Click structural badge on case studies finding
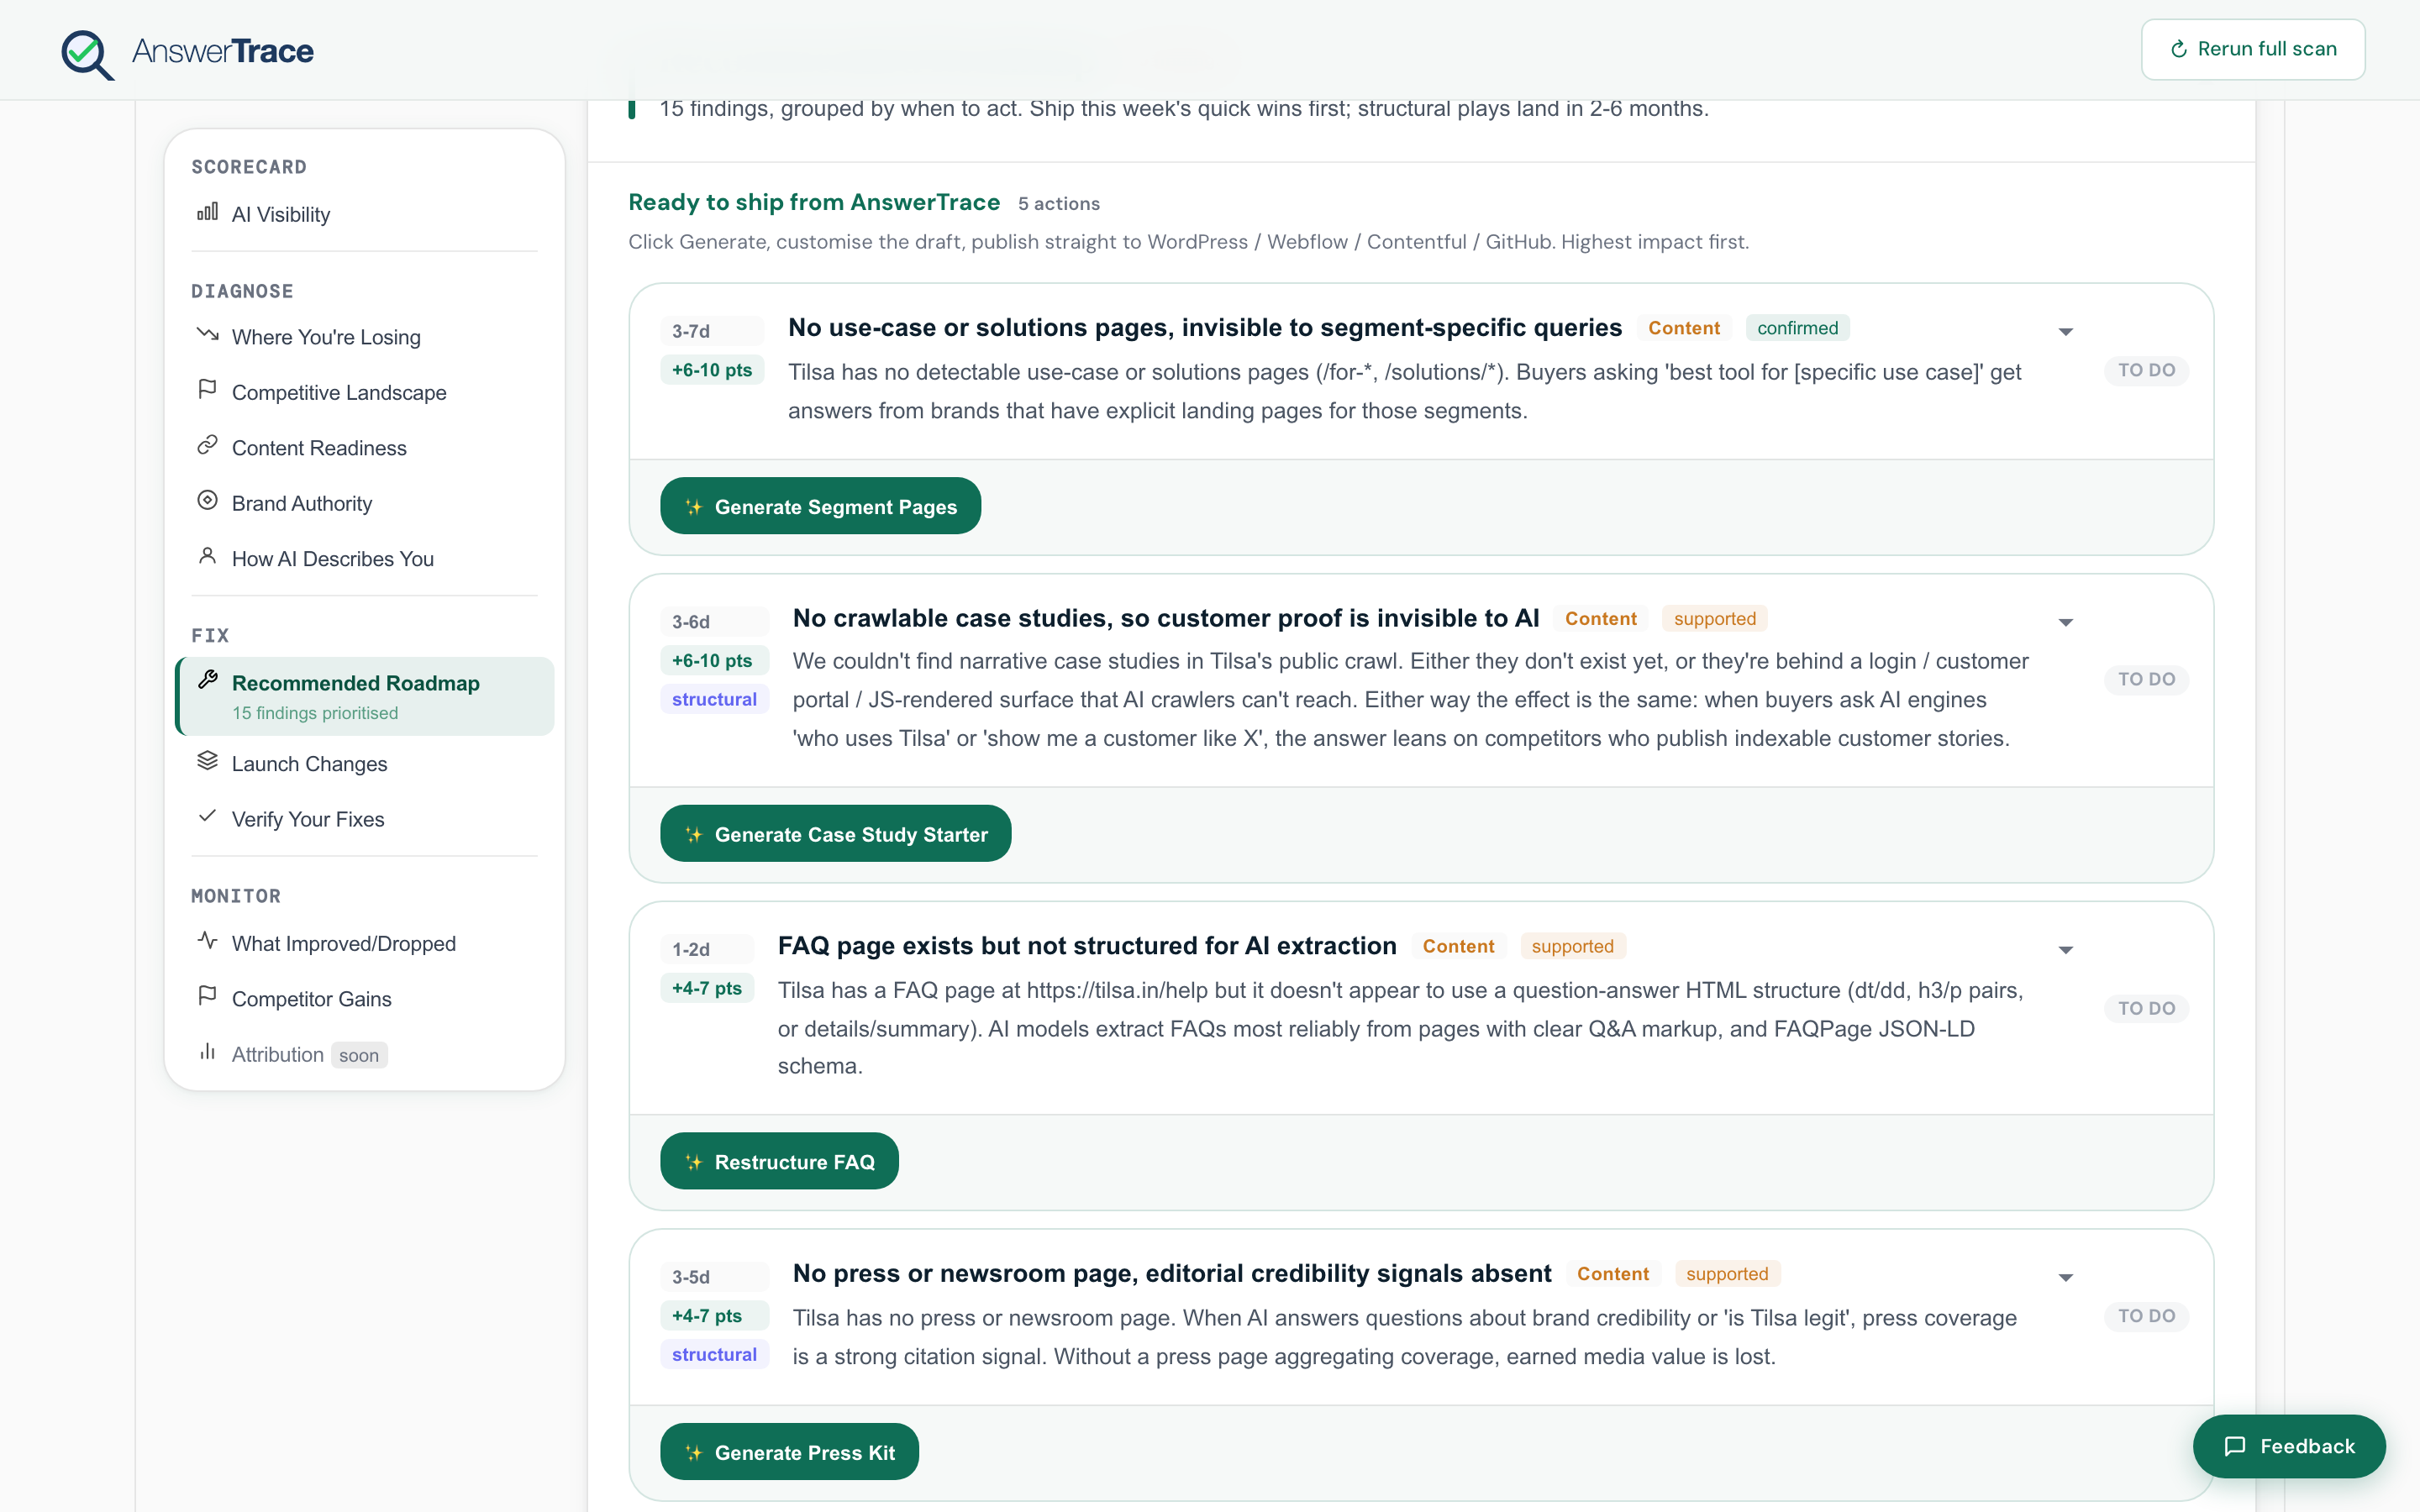 pos(714,699)
